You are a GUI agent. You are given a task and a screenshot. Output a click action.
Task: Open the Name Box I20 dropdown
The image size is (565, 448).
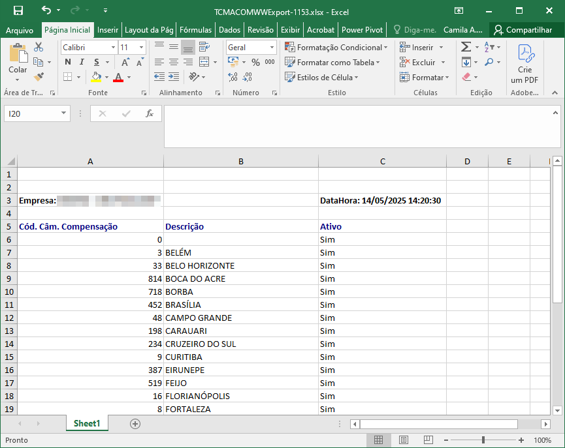tap(63, 113)
